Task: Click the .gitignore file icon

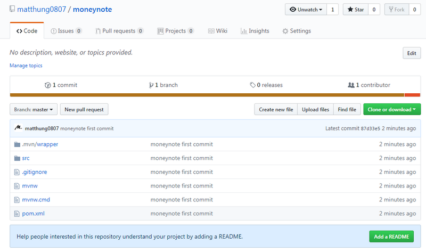Action: pyautogui.click(x=17, y=172)
